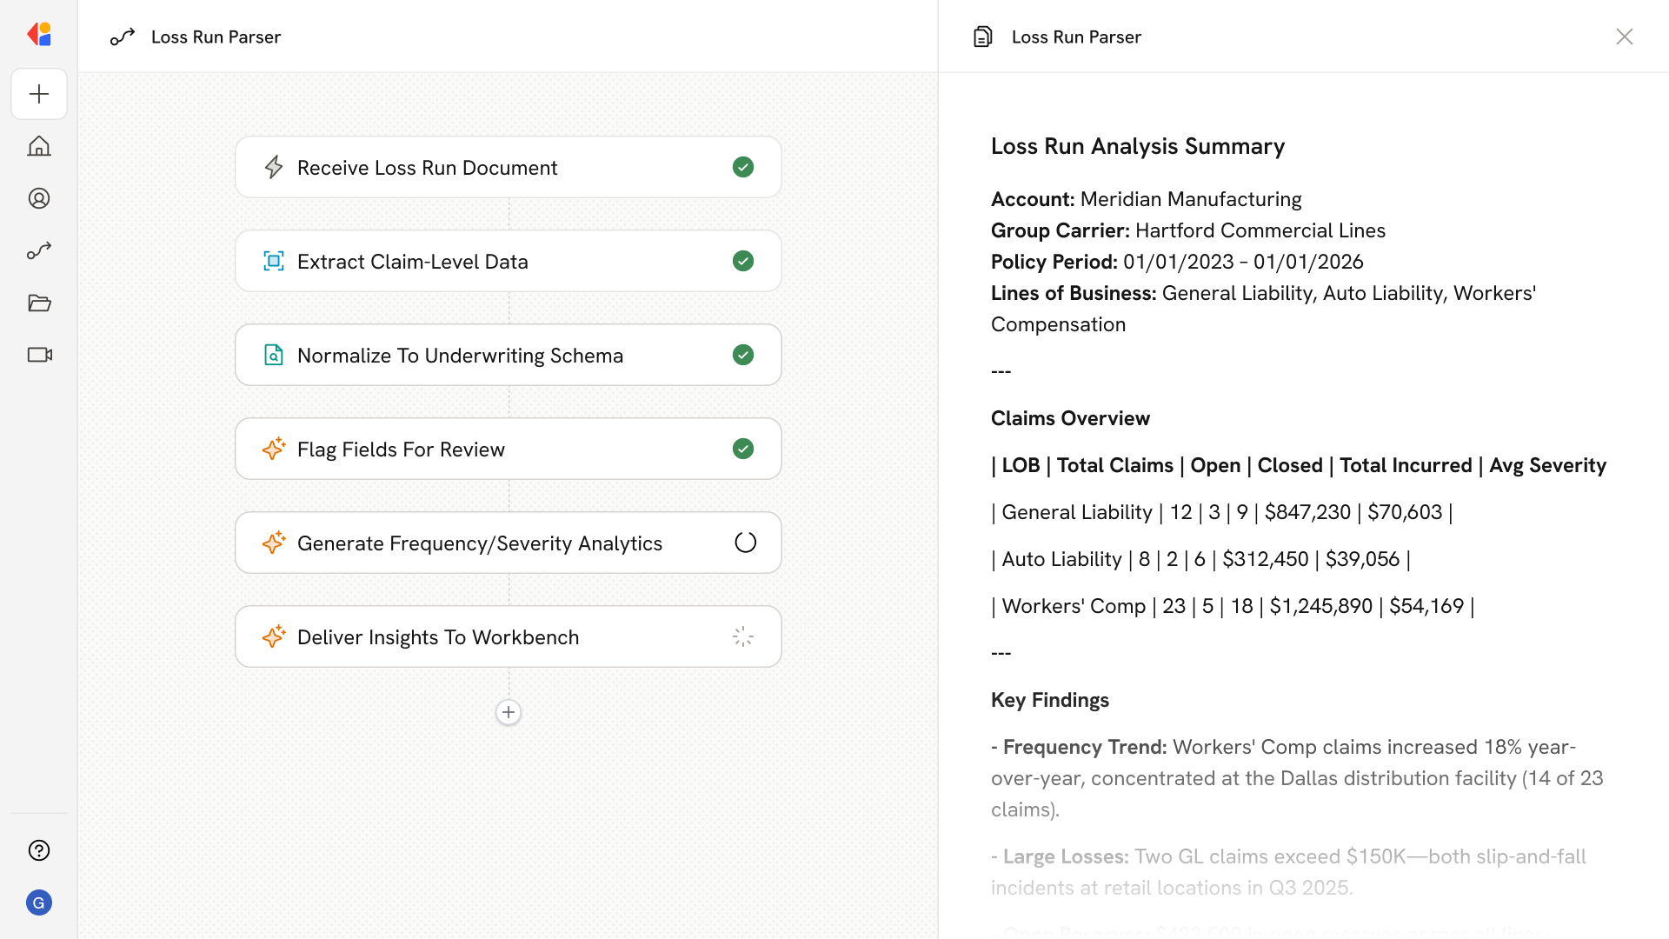Image resolution: width=1669 pixels, height=939 pixels.
Task: Add a new step with the circular plus
Action: 509,712
